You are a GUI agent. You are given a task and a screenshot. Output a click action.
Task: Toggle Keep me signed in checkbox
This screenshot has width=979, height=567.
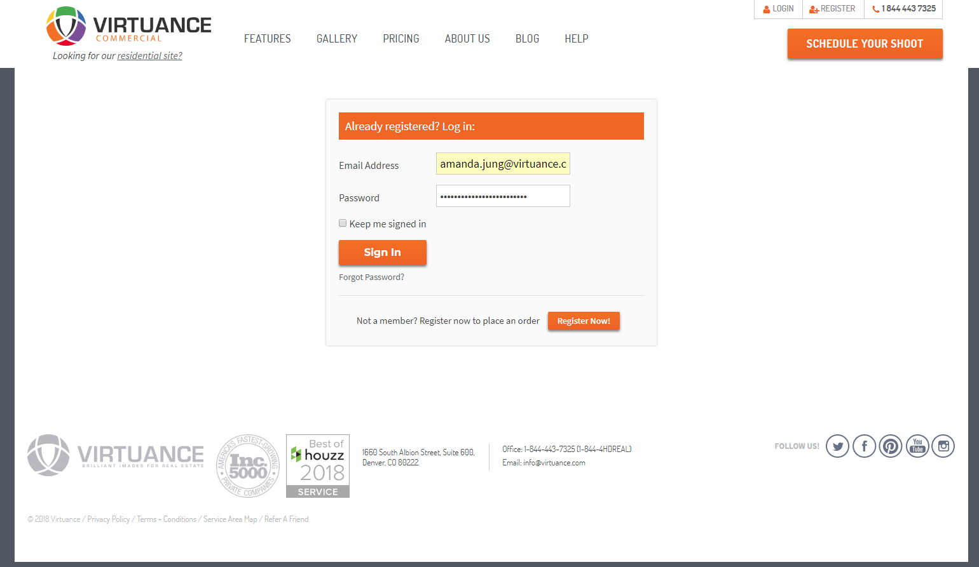click(x=343, y=223)
